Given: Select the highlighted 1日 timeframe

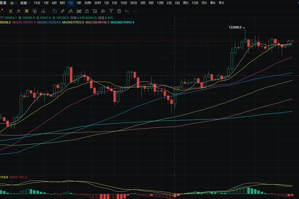Looking at the screenshot, I should point(70,3).
